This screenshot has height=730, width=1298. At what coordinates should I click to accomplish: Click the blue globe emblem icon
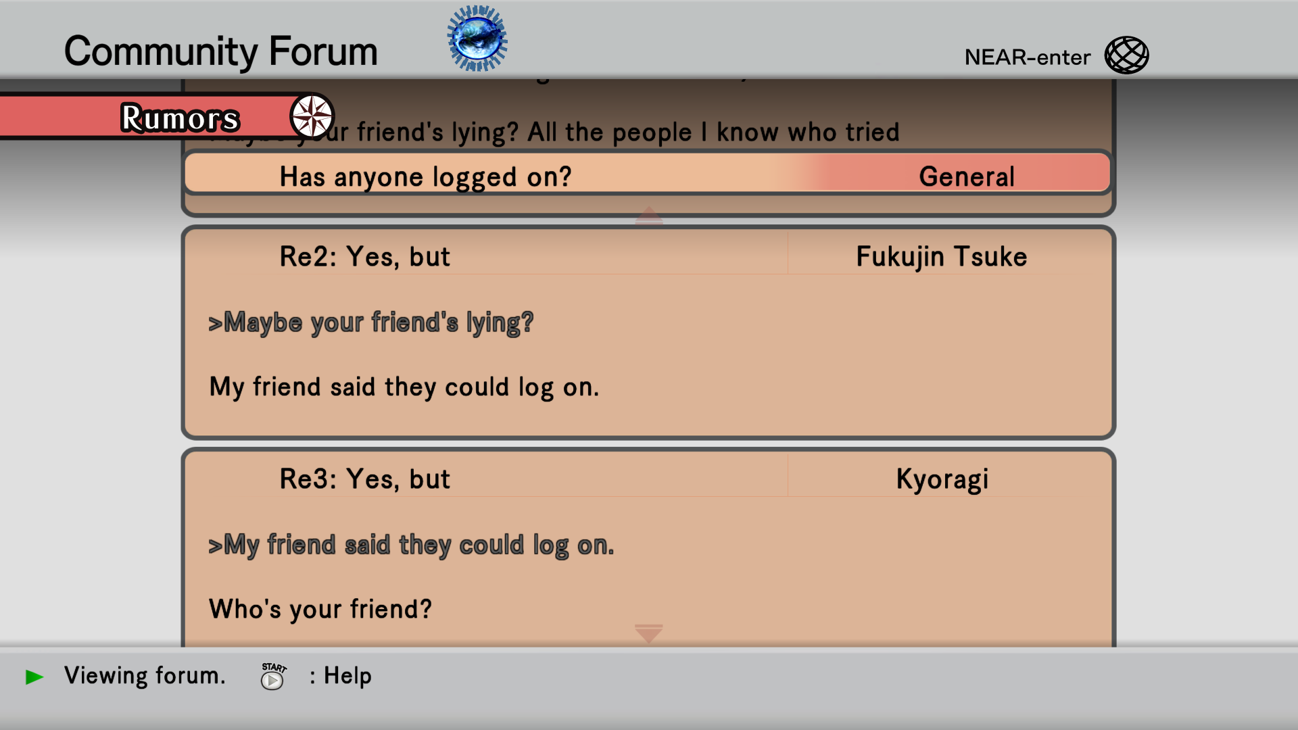(x=477, y=39)
